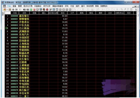The height and width of the screenshot is (98, 140).
Task: Click the red alarm bell icon
Action: (47, 9)
